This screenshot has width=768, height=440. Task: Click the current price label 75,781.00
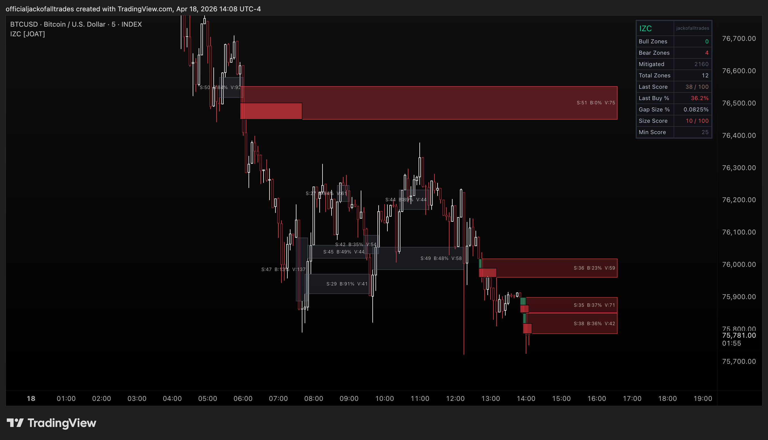739,335
